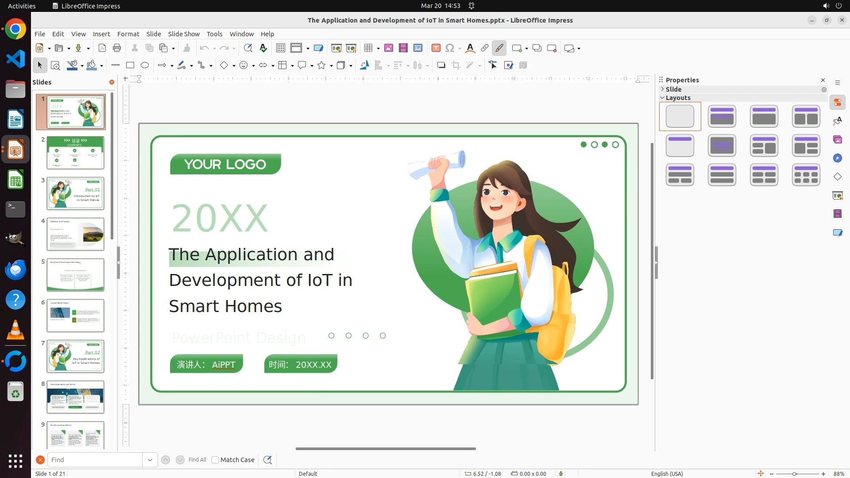Click the Find All button
The width and height of the screenshot is (850, 478).
[x=197, y=460]
